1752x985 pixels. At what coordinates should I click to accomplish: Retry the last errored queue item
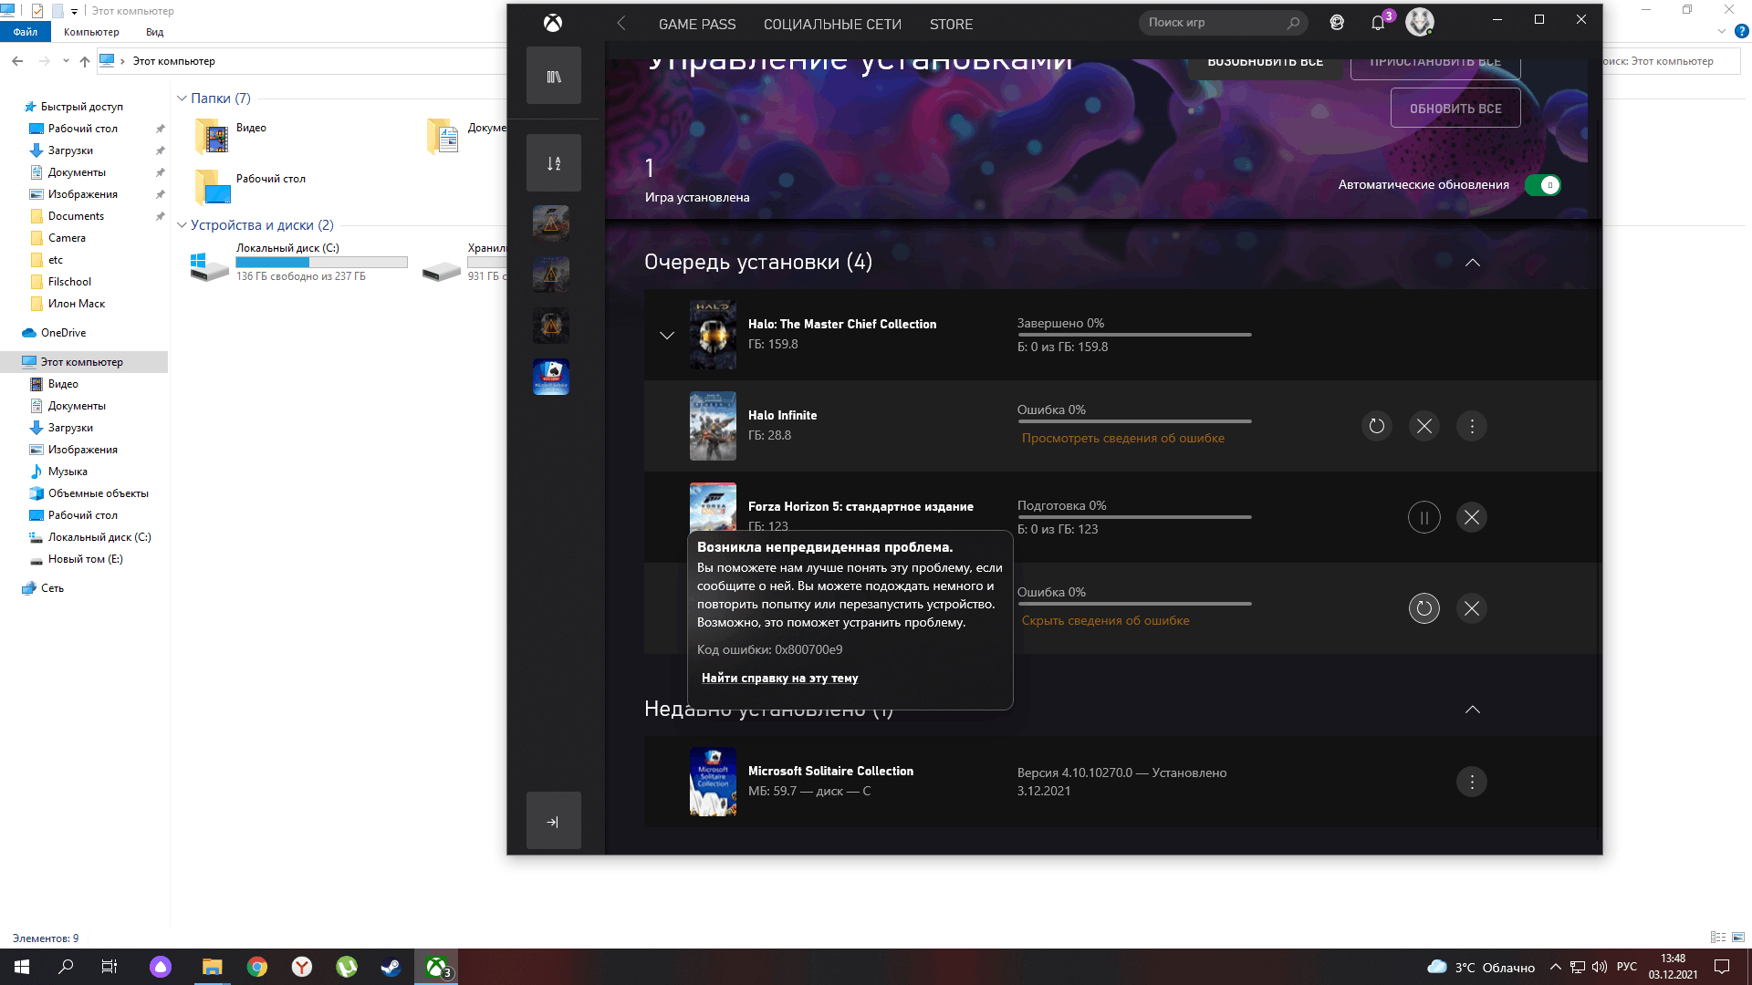pyautogui.click(x=1424, y=608)
